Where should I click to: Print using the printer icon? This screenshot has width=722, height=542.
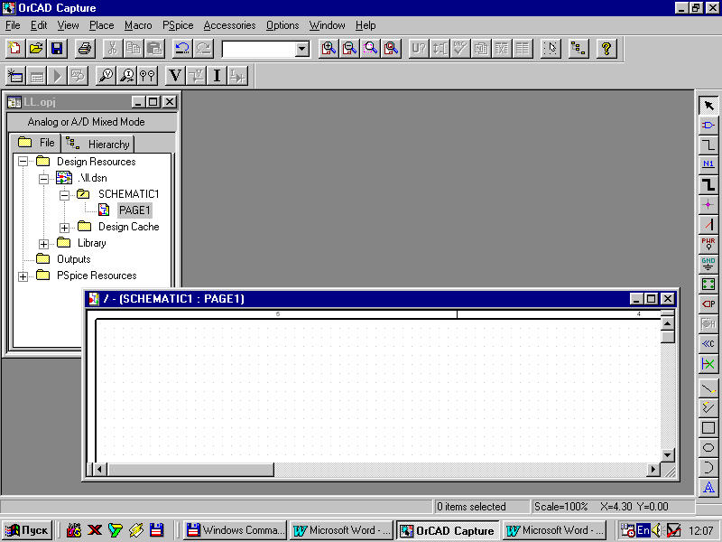click(85, 49)
